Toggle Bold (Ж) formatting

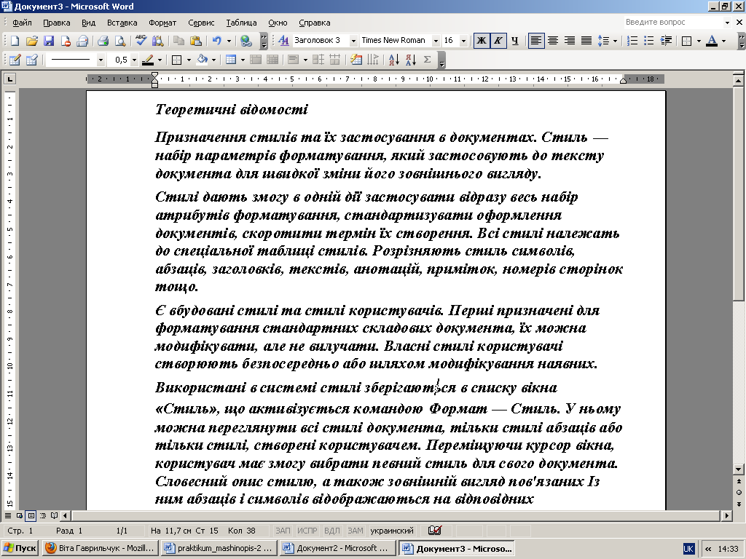click(x=481, y=41)
